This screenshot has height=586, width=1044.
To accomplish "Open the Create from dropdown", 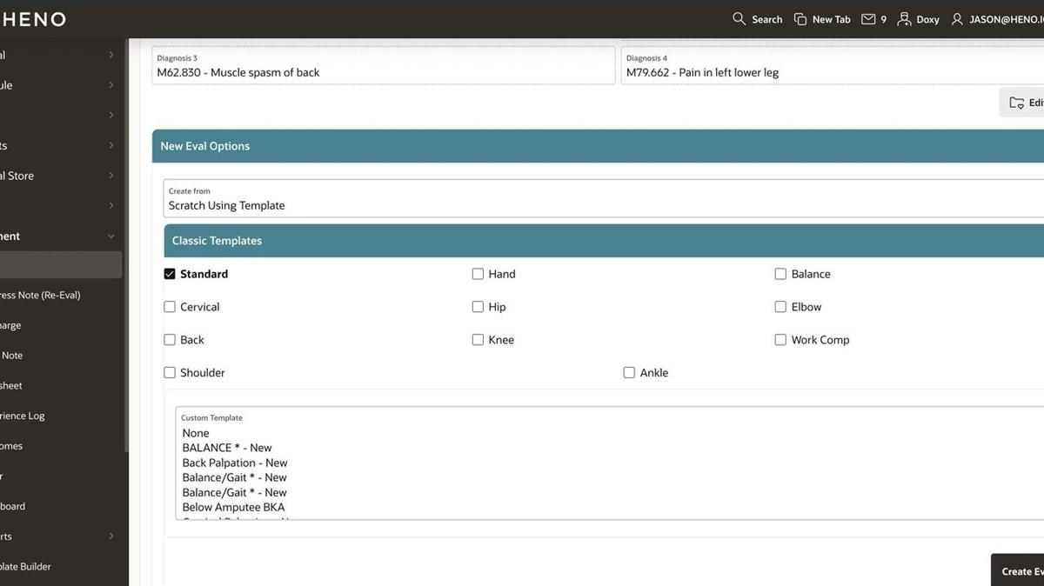I will pos(348,205).
